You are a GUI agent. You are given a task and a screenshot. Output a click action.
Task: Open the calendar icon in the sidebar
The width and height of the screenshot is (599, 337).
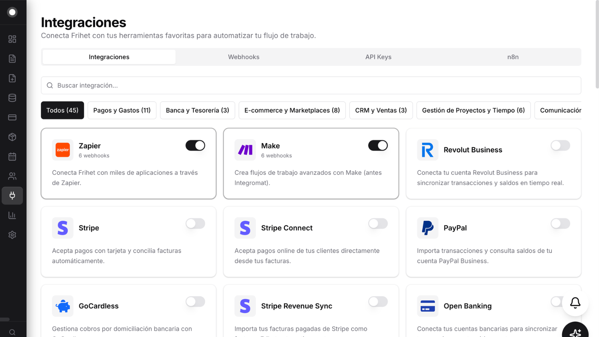click(x=12, y=157)
